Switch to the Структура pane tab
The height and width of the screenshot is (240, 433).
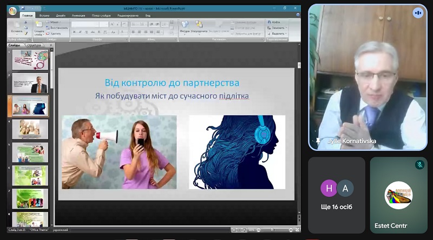point(34,45)
